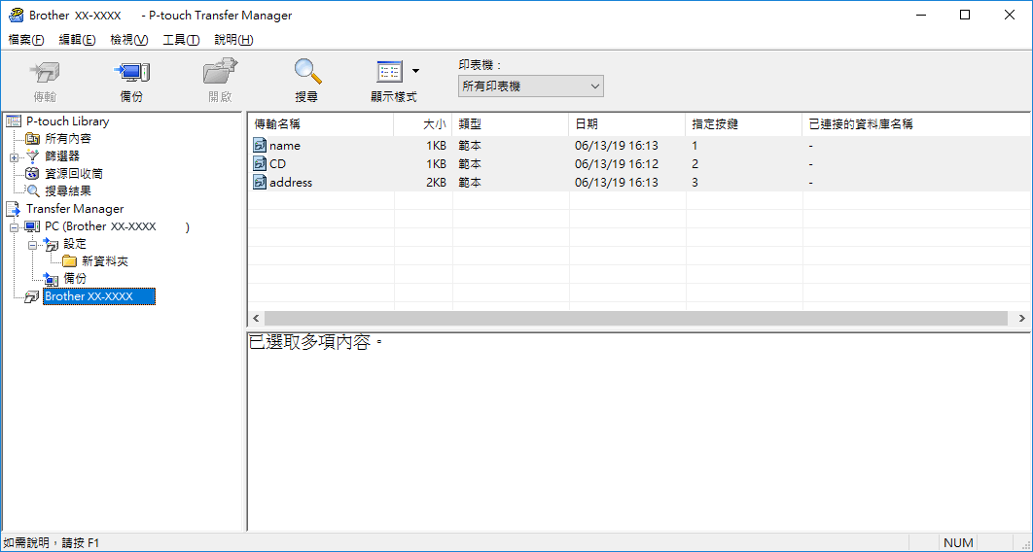Click the 篩選器 filter funnel icon
Image resolution: width=1033 pixels, height=552 pixels.
(x=32, y=156)
